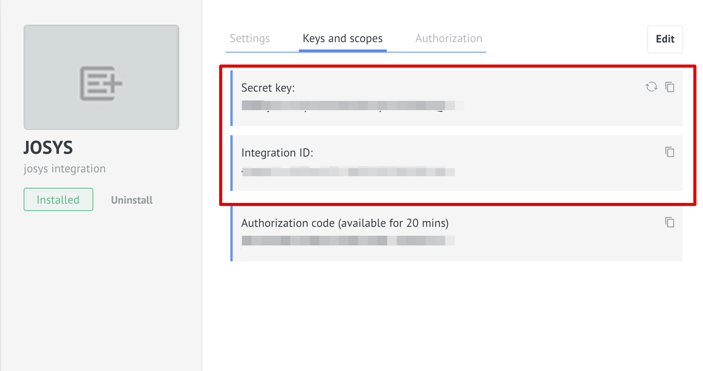Click the josys integration description text
This screenshot has width=703, height=371.
[x=65, y=169]
